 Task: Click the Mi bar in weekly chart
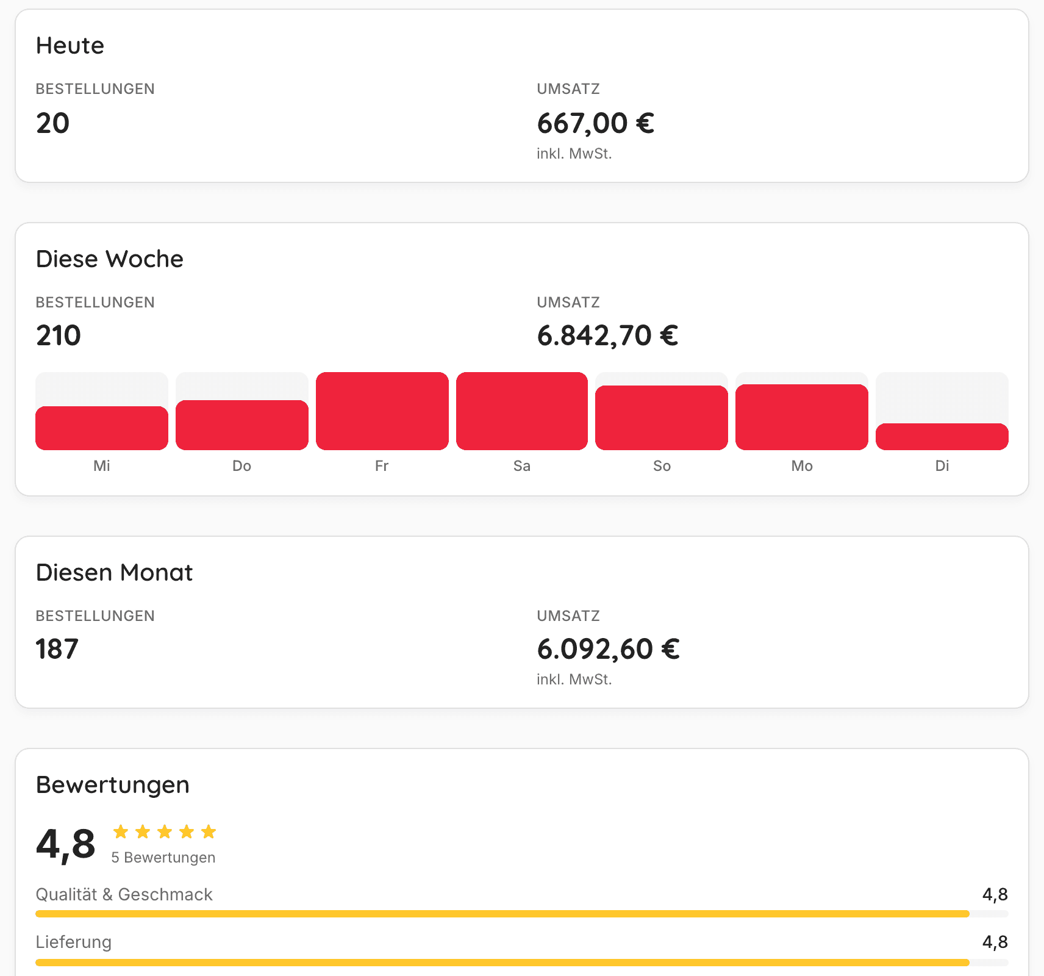(102, 428)
